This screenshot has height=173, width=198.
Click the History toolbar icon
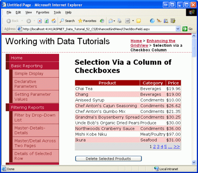click(x=102, y=21)
